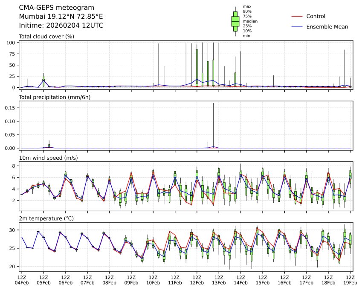Viewport: 362px width, 290px height.
Task: Click the blue Ensemble Mean legend line
Action: click(x=297, y=27)
